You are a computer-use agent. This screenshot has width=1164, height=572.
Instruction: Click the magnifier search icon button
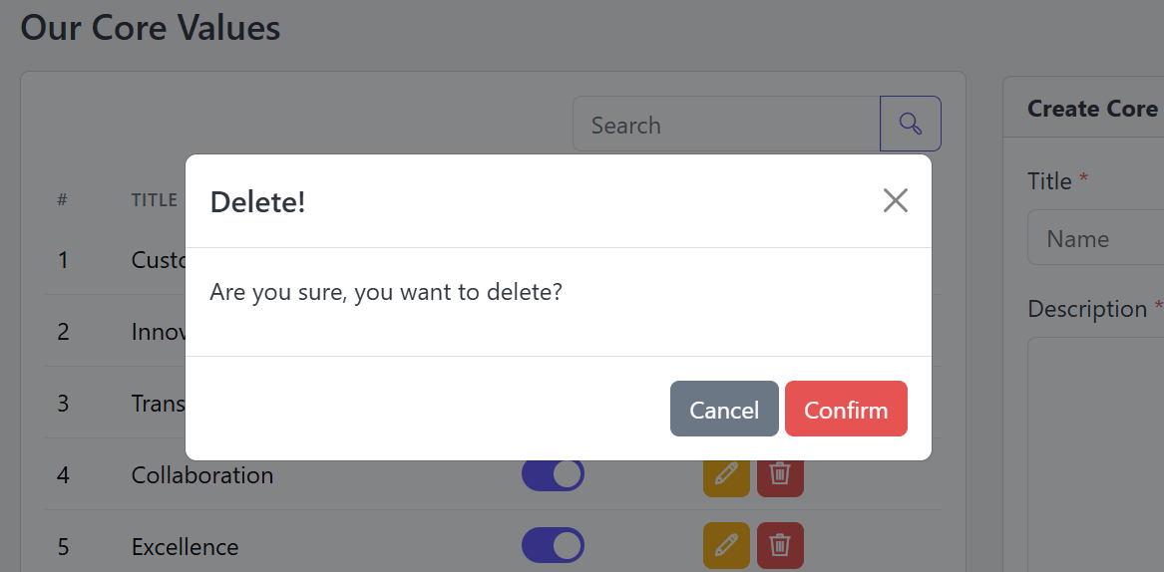(910, 124)
